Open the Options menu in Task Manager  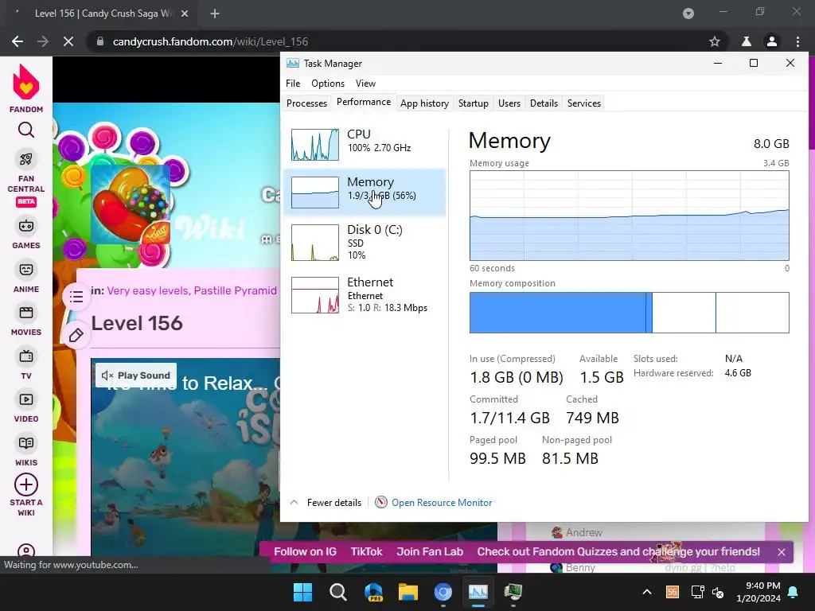[x=328, y=83]
